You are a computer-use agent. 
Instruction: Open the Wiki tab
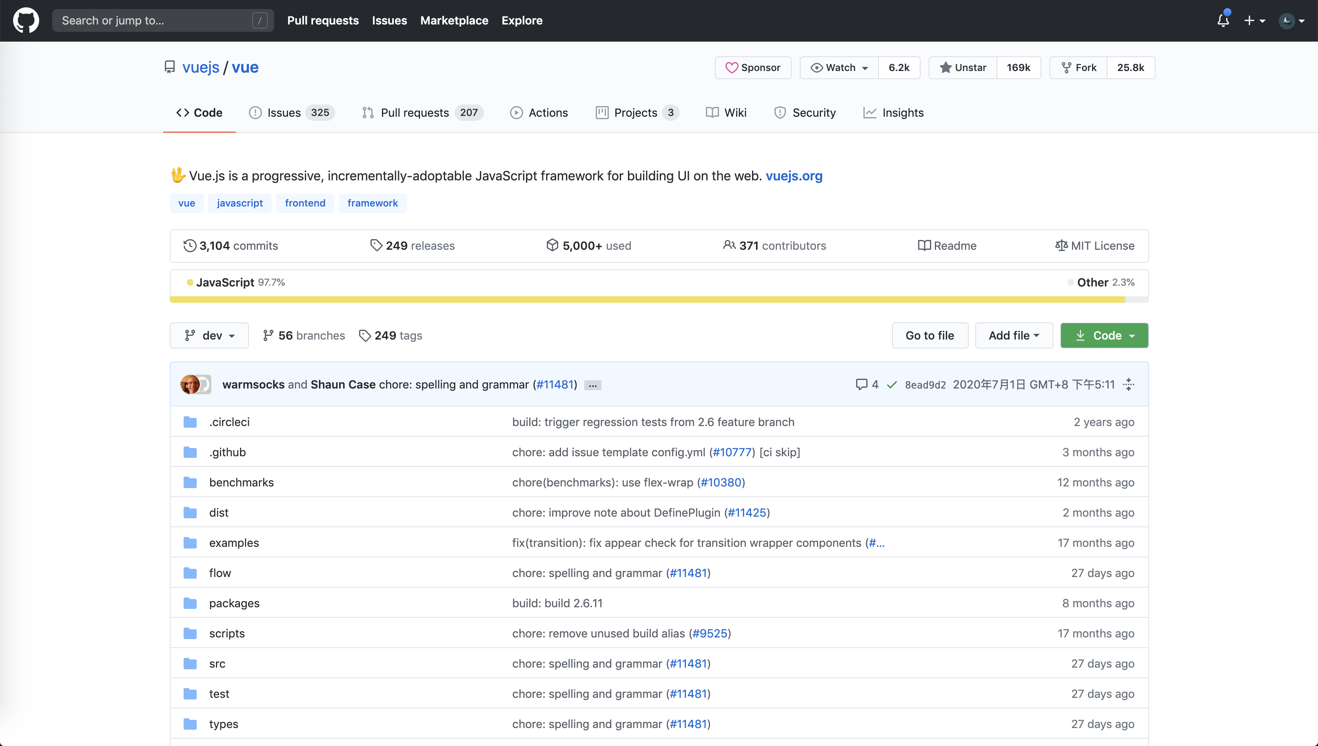726,113
